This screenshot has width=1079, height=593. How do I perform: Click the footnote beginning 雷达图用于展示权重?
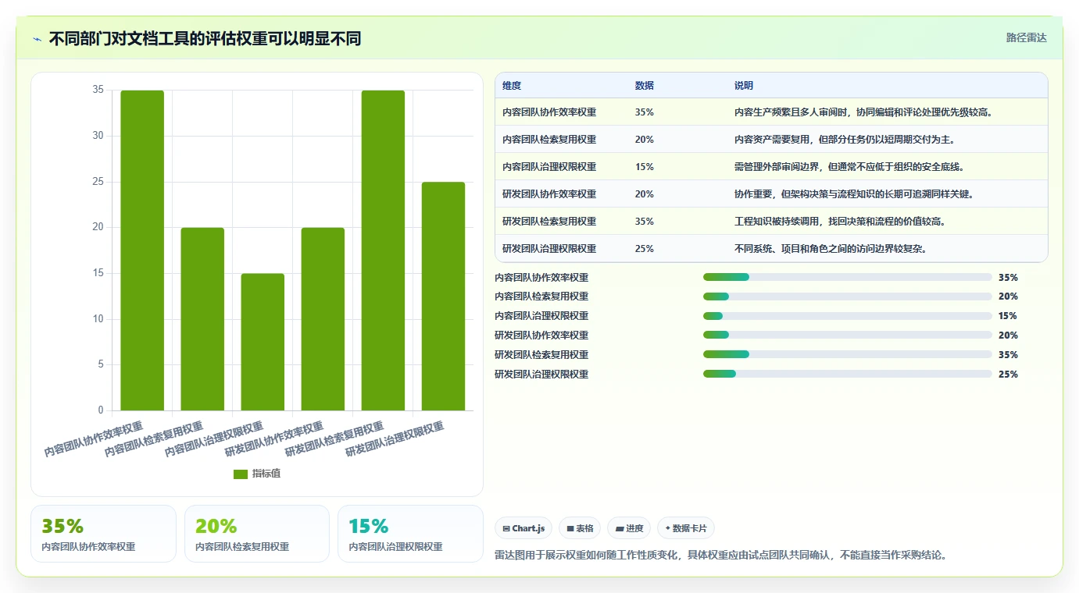coord(721,556)
